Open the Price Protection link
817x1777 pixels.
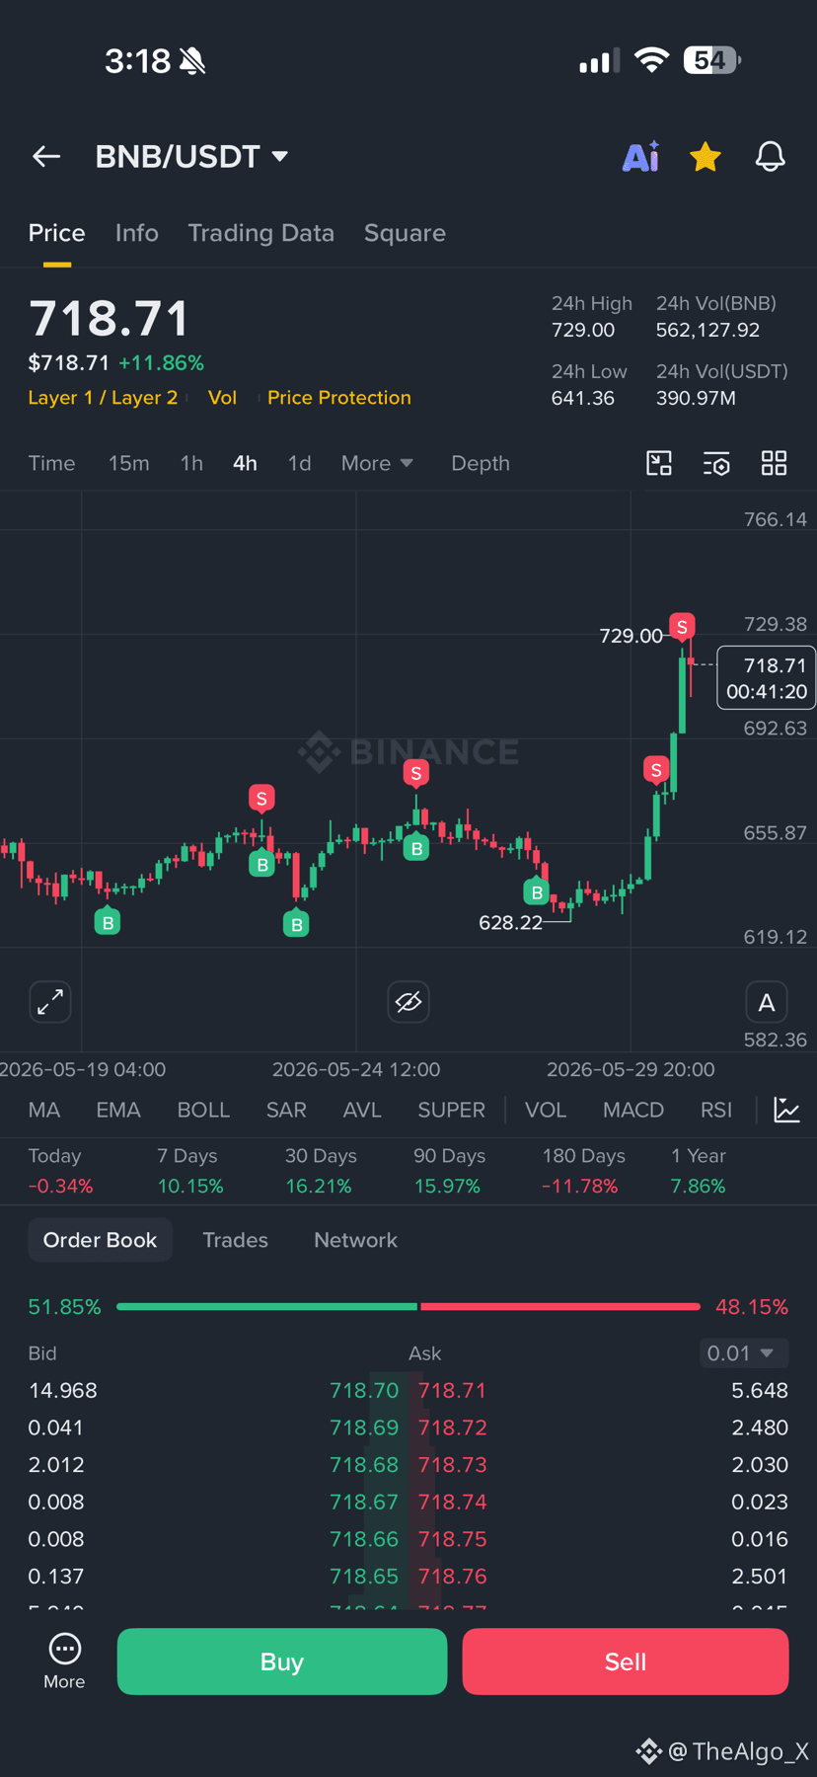point(339,397)
